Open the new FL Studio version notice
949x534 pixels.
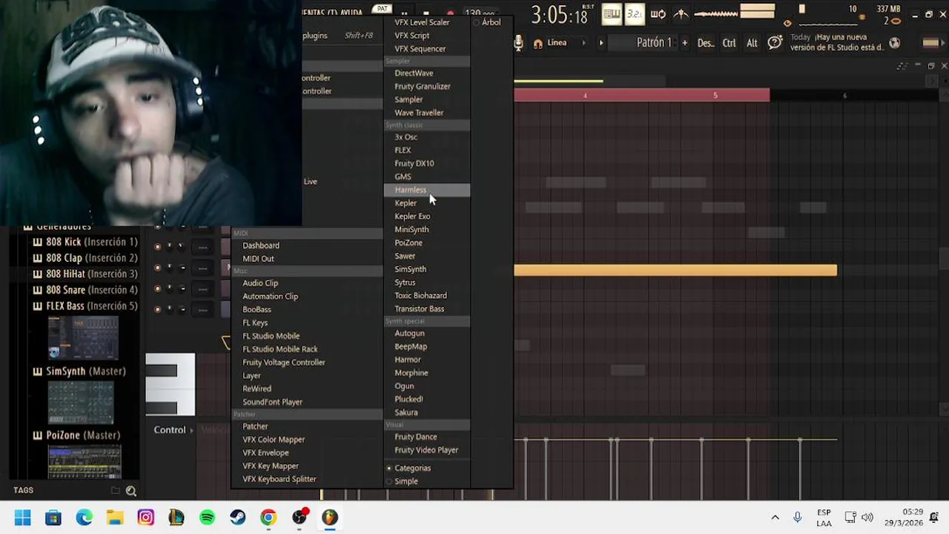point(836,42)
